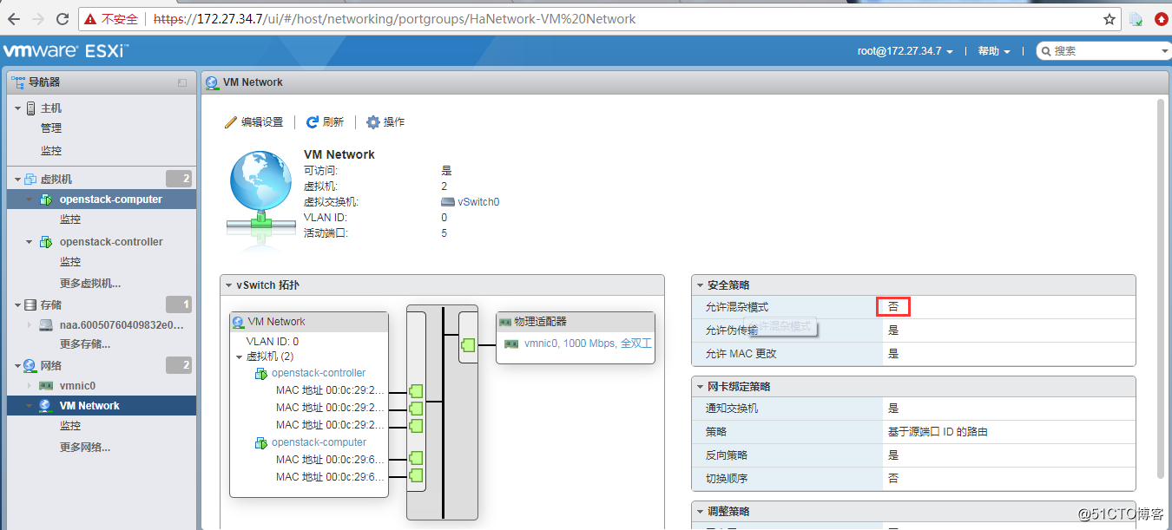Image resolution: width=1172 pixels, height=530 pixels.
Task: Click the pencil Edit Settings icon
Action: 231,122
